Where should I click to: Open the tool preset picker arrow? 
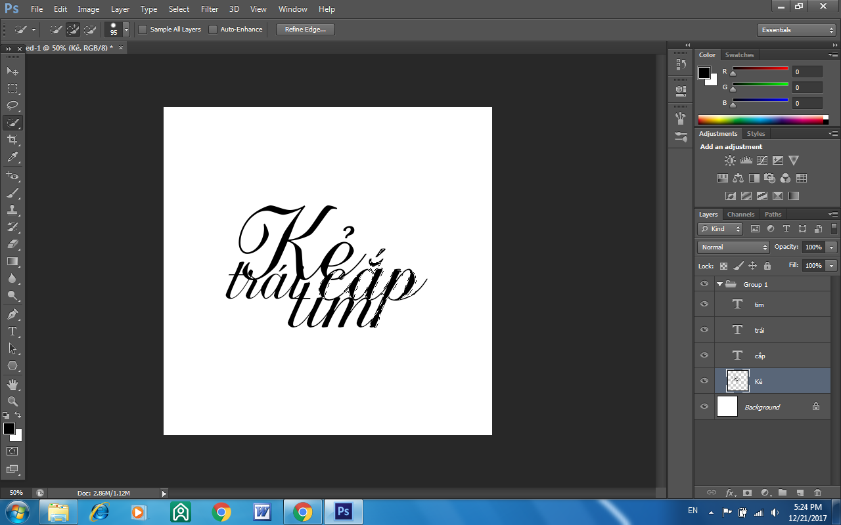pyautogui.click(x=34, y=30)
